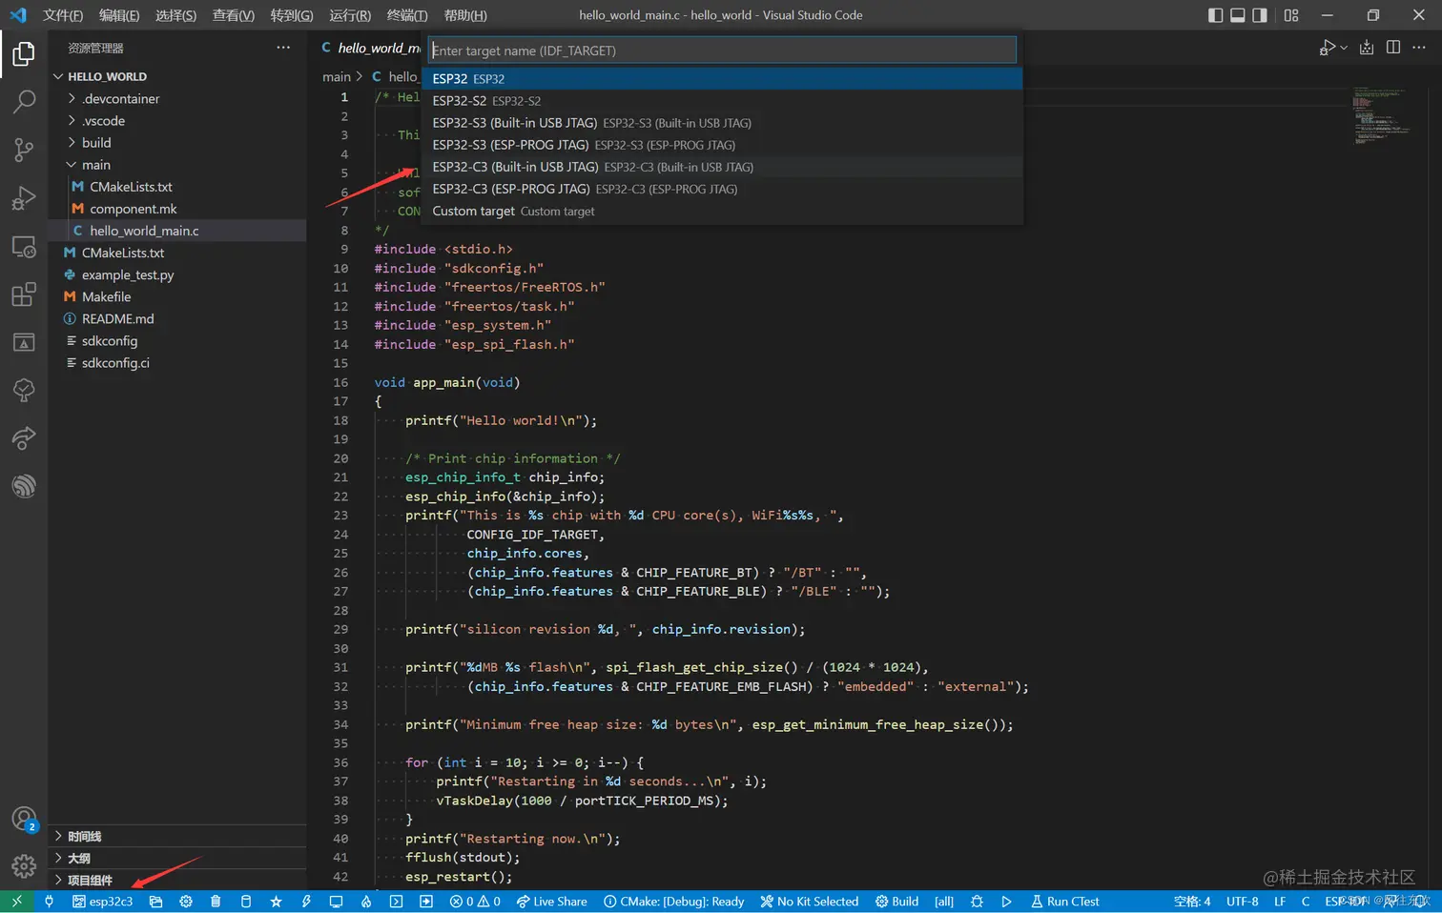Click errors and warnings count in status bar
The height and width of the screenshot is (913, 1442).
[475, 902]
